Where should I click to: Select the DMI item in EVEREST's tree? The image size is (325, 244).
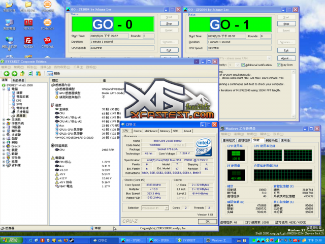point(17,101)
